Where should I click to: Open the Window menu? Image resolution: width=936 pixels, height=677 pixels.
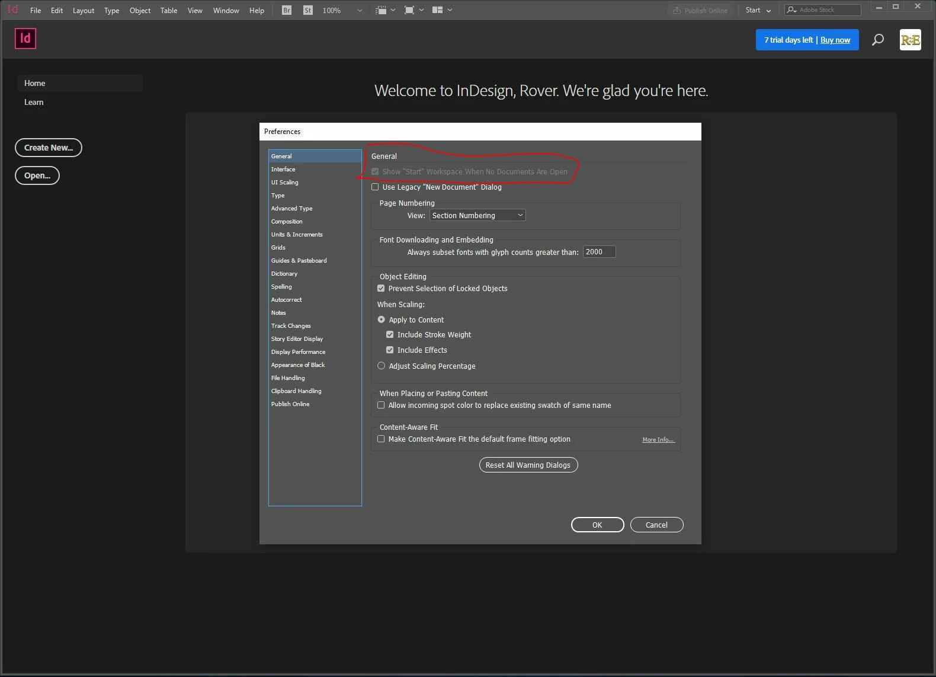point(226,10)
